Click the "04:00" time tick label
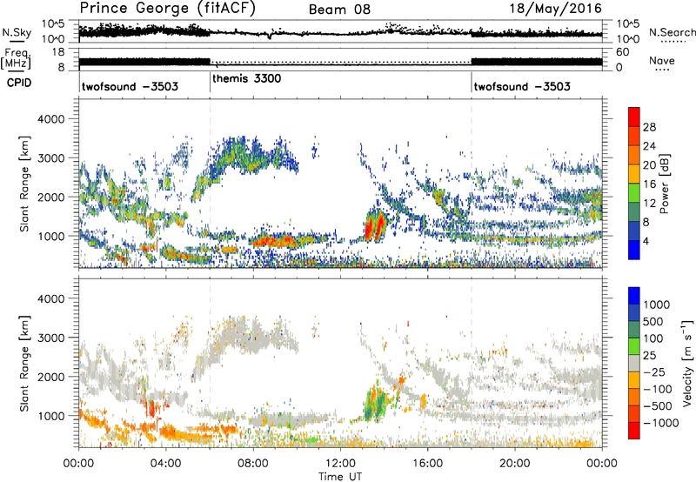 pos(165,464)
